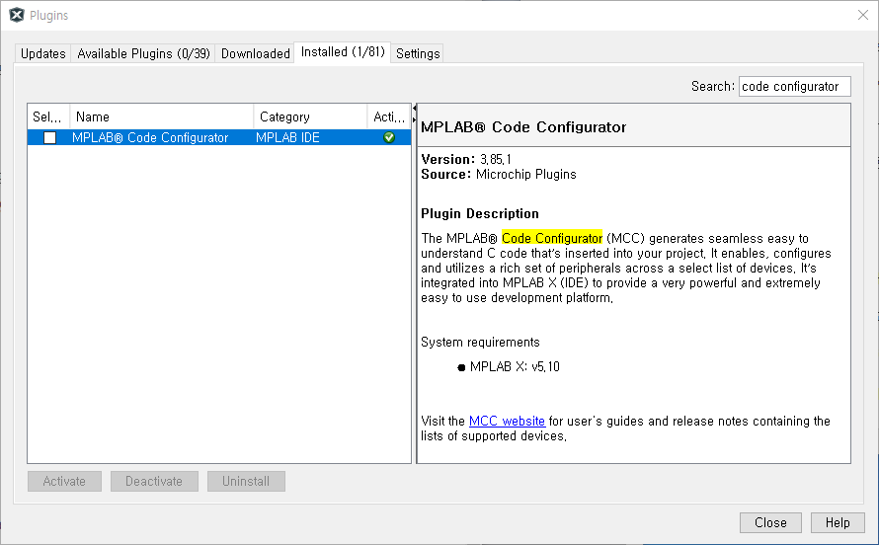This screenshot has width=879, height=545.
Task: Click the 'System requirements' text
Action: pos(480,343)
